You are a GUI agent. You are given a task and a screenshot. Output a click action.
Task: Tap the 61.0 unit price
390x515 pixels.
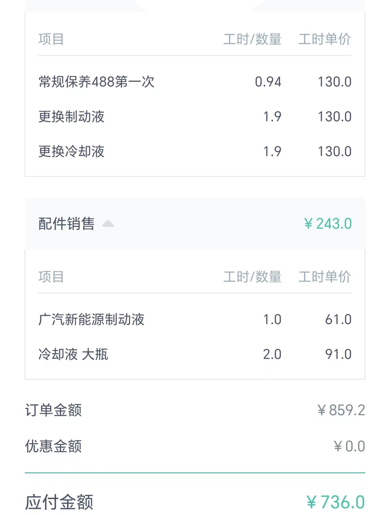point(338,319)
